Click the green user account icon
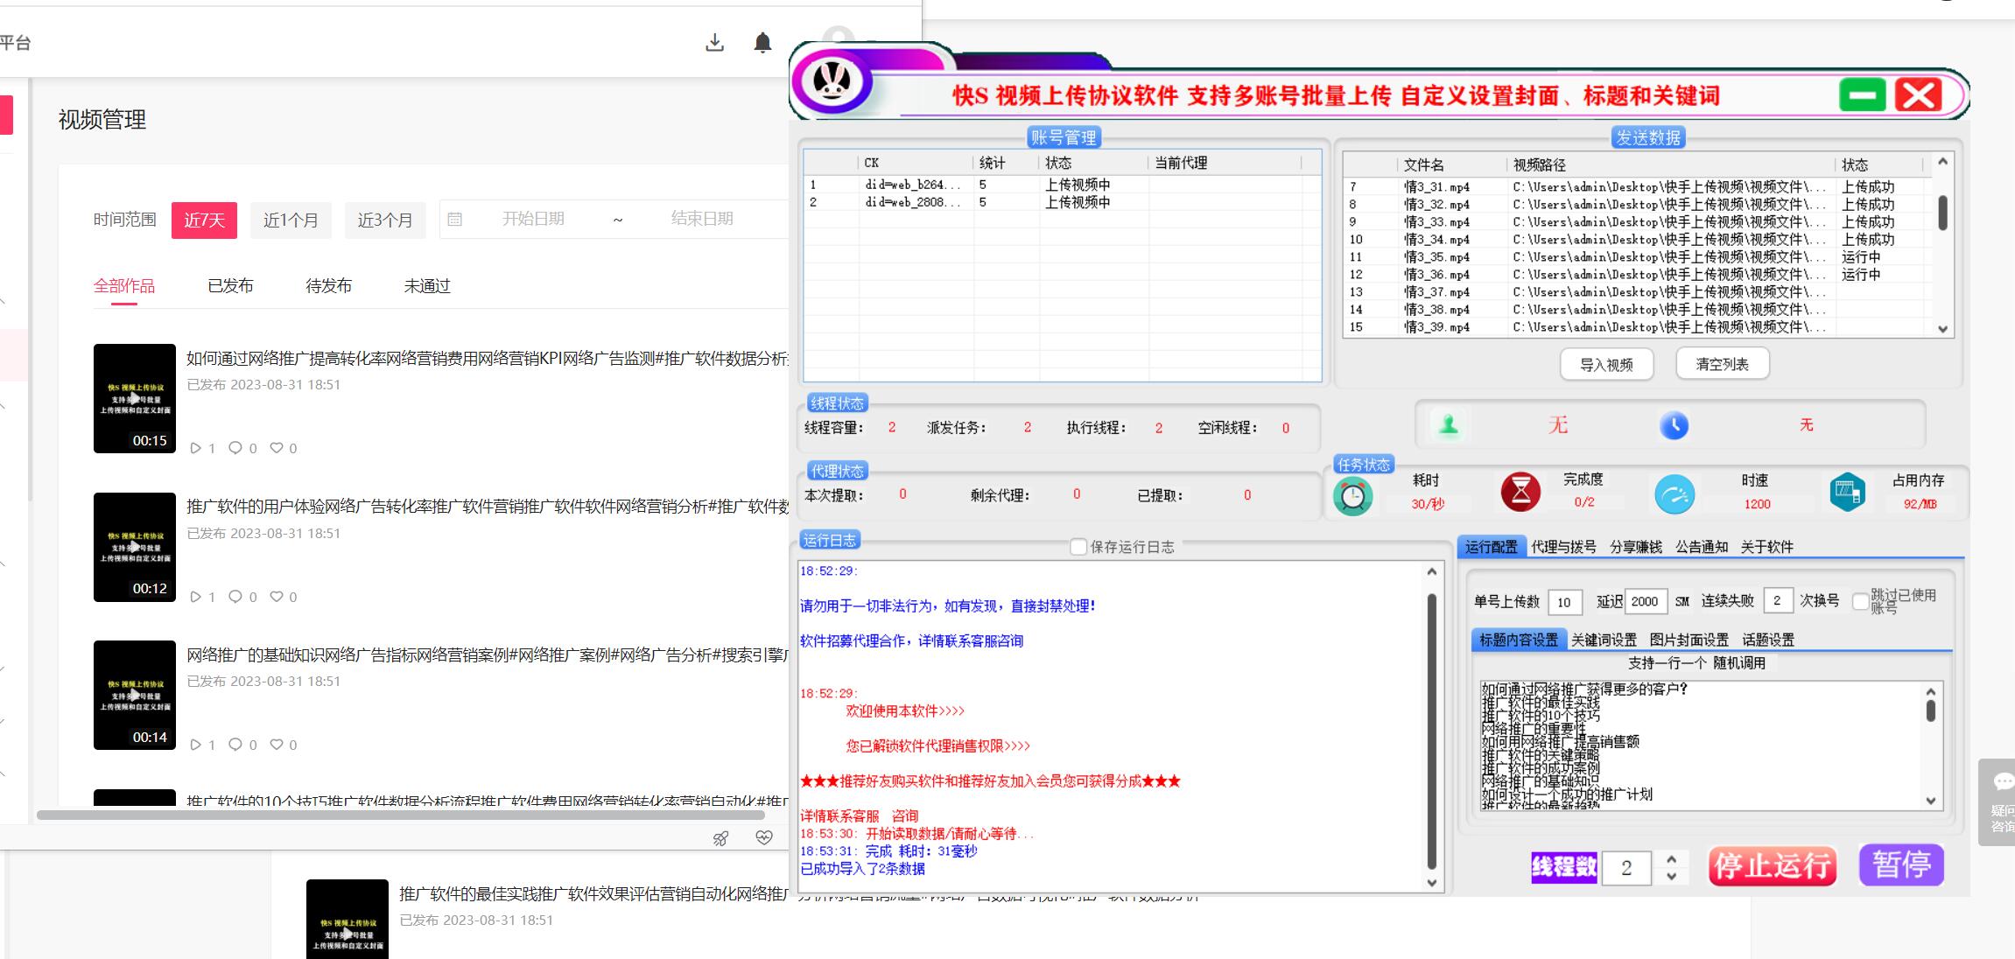The width and height of the screenshot is (2015, 959). pos(1449,425)
